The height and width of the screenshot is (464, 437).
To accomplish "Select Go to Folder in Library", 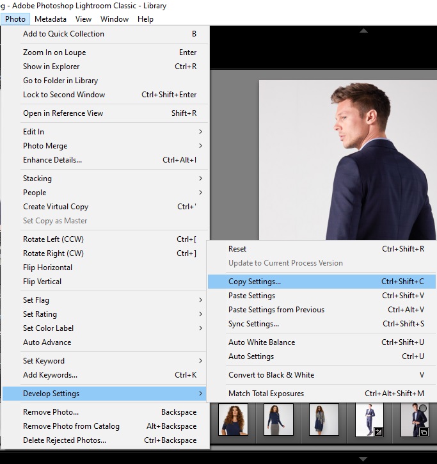I will pos(106,81).
